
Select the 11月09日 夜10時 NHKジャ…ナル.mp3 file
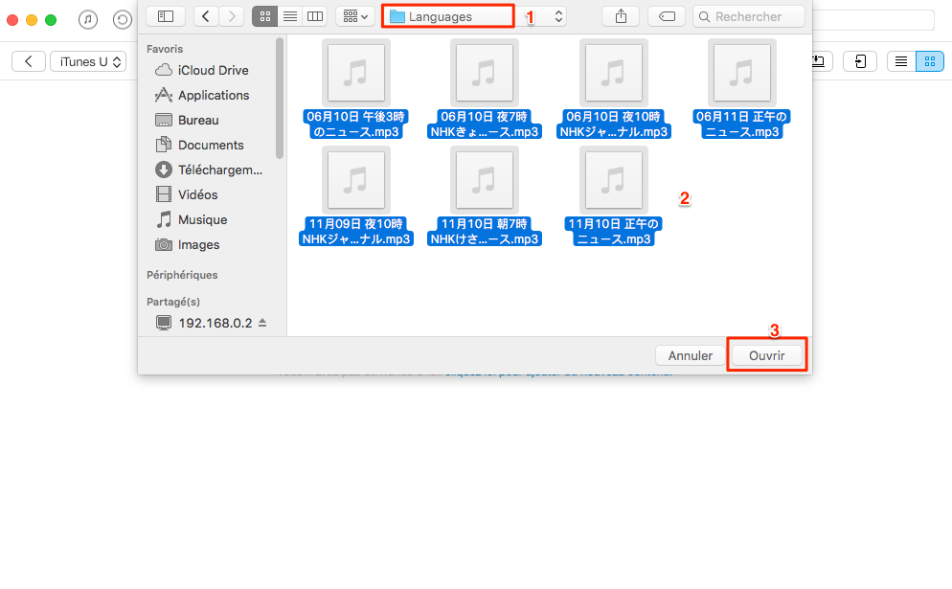(355, 196)
